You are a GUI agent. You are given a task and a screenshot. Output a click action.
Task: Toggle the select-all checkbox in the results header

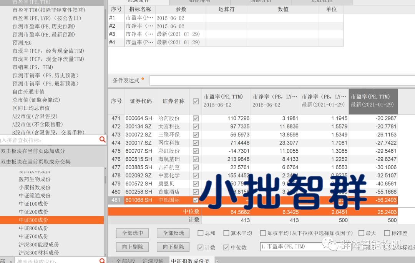click(196, 101)
